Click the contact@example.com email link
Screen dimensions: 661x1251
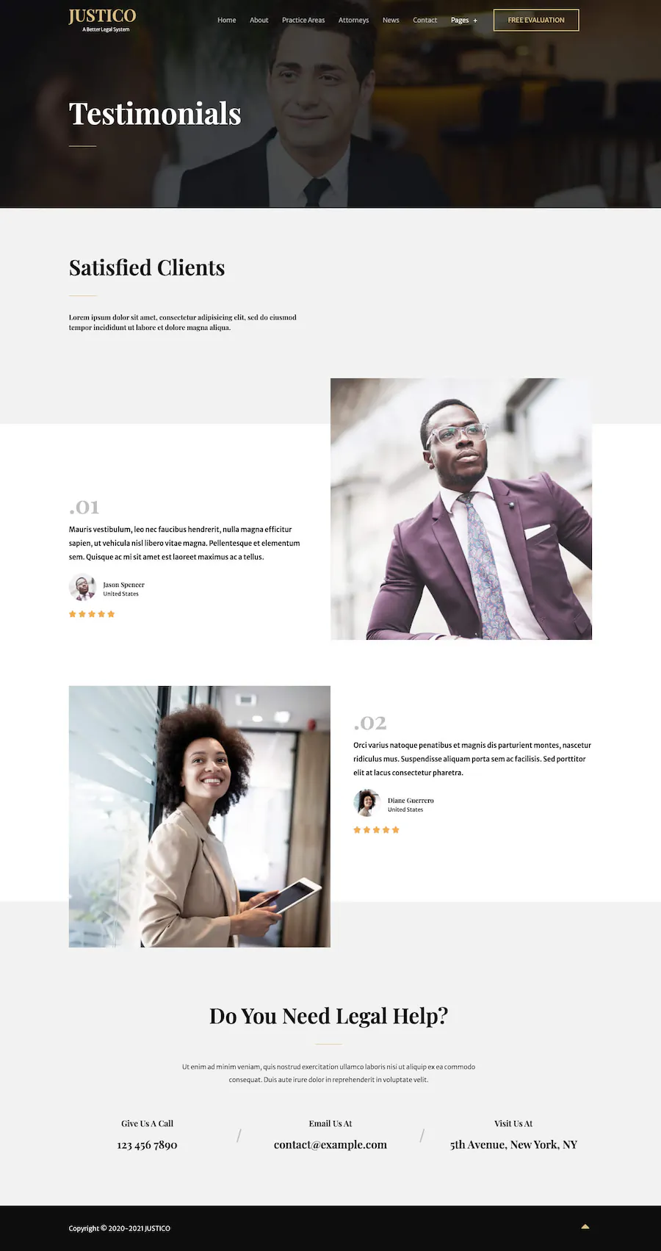330,1144
